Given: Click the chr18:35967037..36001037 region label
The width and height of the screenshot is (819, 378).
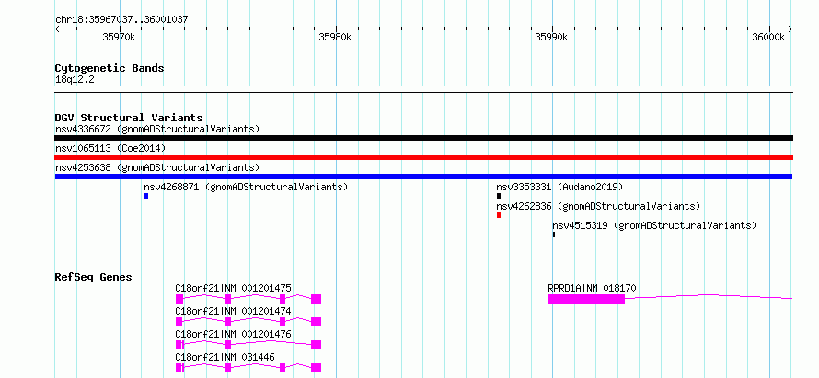Looking at the screenshot, I should [x=121, y=19].
